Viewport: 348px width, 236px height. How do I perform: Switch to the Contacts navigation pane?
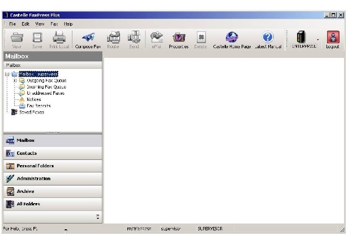tap(53, 153)
